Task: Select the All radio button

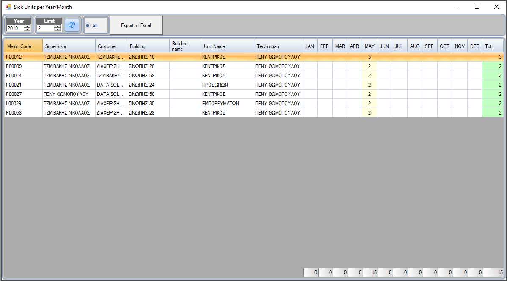Action: pos(88,26)
